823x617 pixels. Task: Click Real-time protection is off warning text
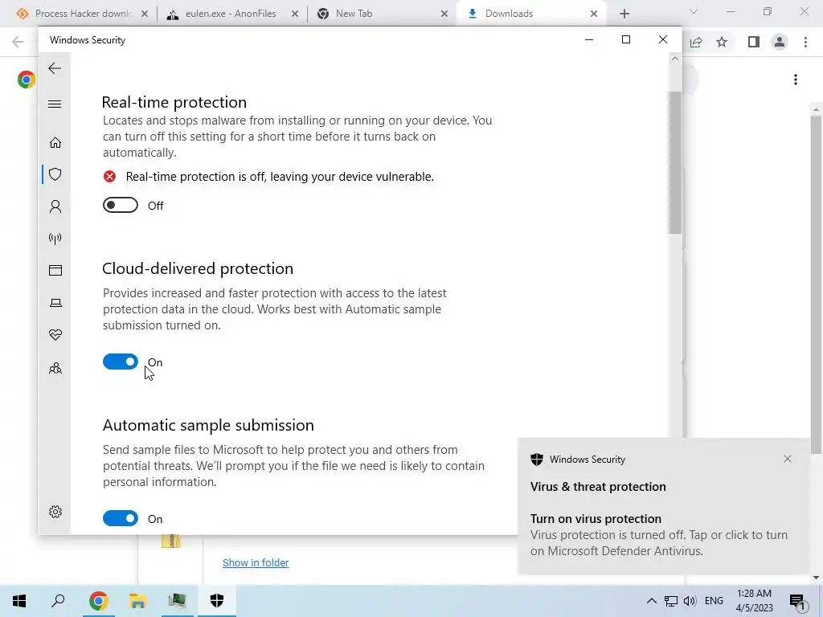click(x=280, y=177)
